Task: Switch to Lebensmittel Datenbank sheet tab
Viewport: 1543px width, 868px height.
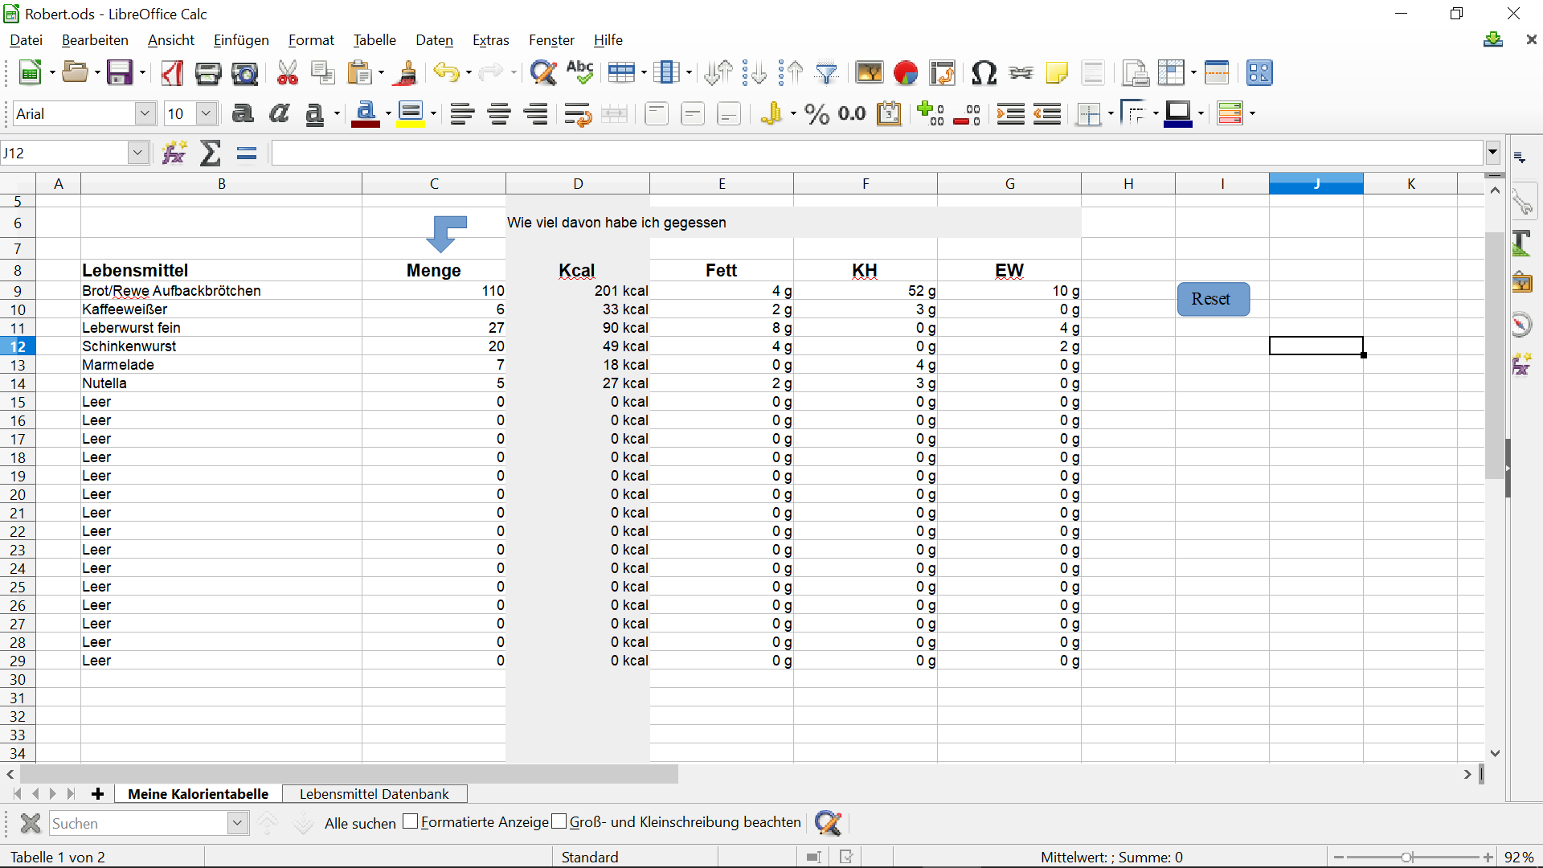Action: coord(374,794)
